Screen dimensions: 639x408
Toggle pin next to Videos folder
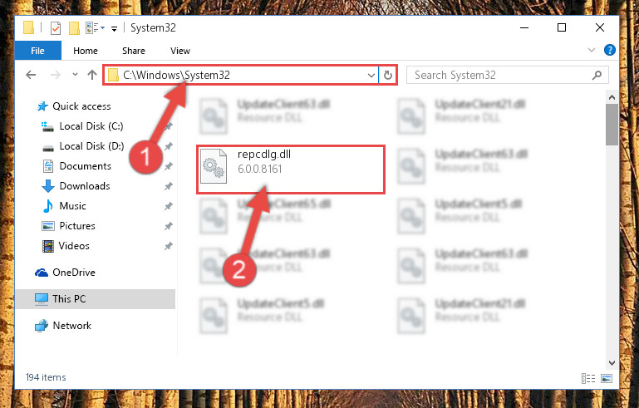pos(169,246)
